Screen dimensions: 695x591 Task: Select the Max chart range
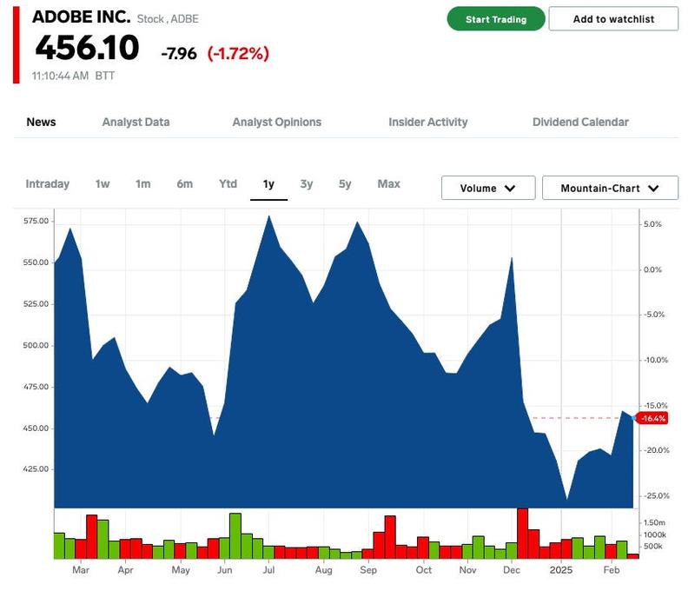point(388,184)
